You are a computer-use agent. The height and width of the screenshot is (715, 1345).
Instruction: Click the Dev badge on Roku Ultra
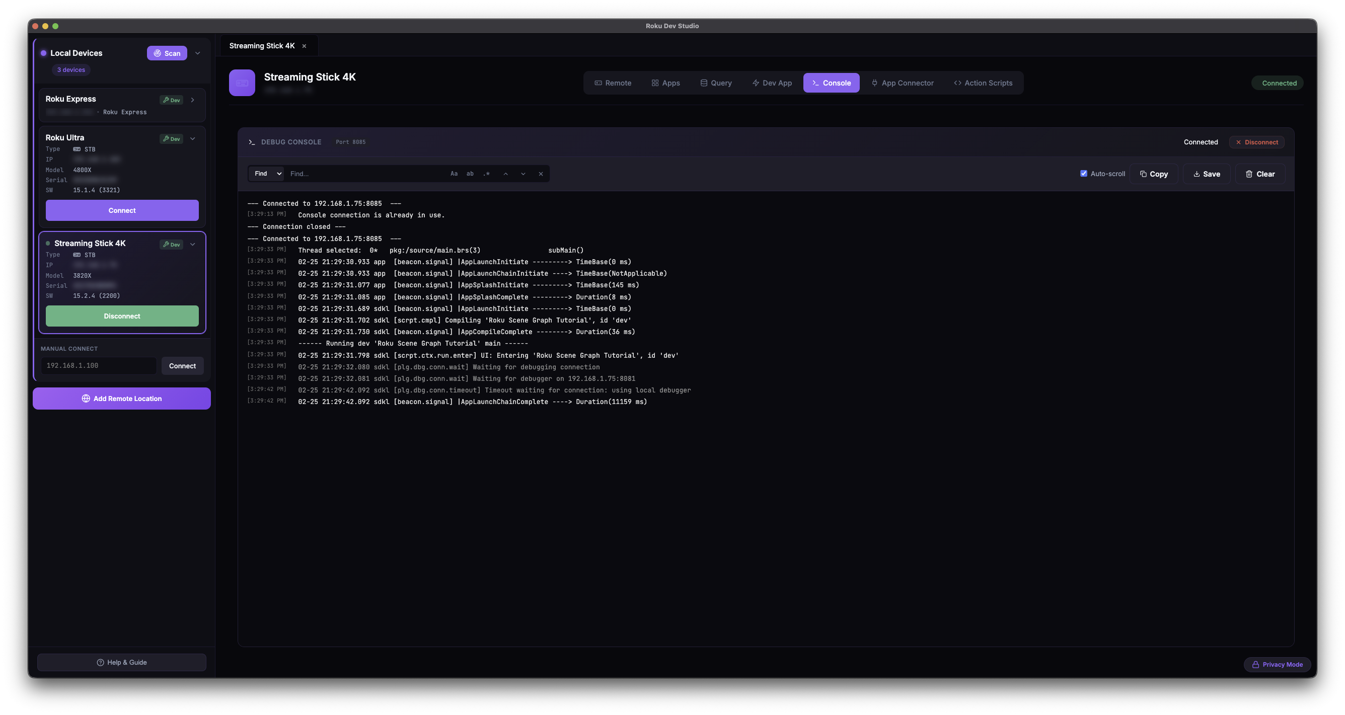171,138
